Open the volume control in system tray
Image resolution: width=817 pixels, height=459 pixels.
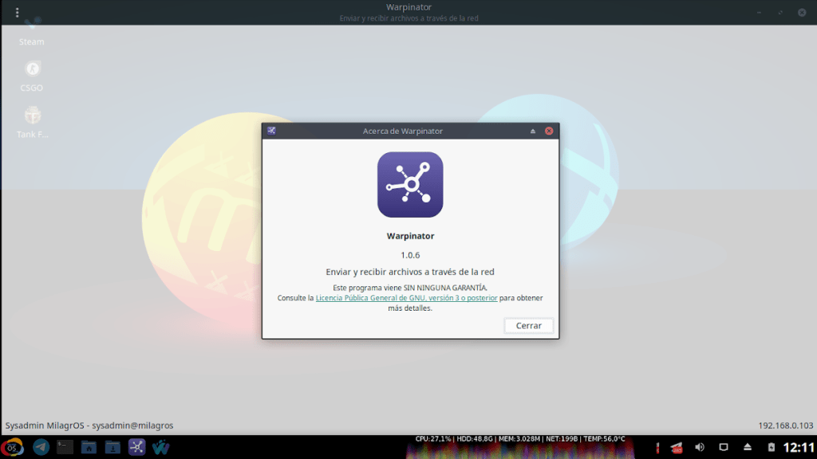700,447
